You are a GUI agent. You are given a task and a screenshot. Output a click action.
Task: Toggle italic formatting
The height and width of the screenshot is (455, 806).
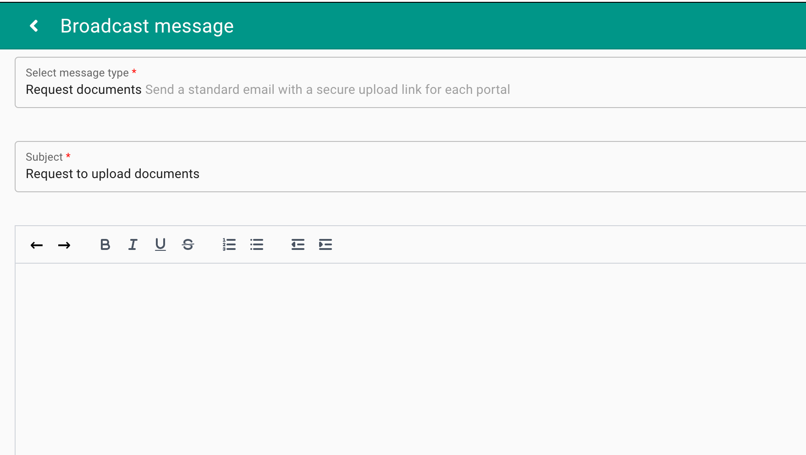[132, 245]
